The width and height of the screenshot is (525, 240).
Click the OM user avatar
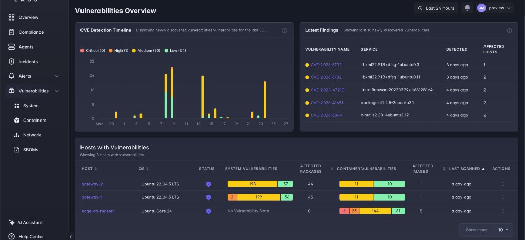481,8
